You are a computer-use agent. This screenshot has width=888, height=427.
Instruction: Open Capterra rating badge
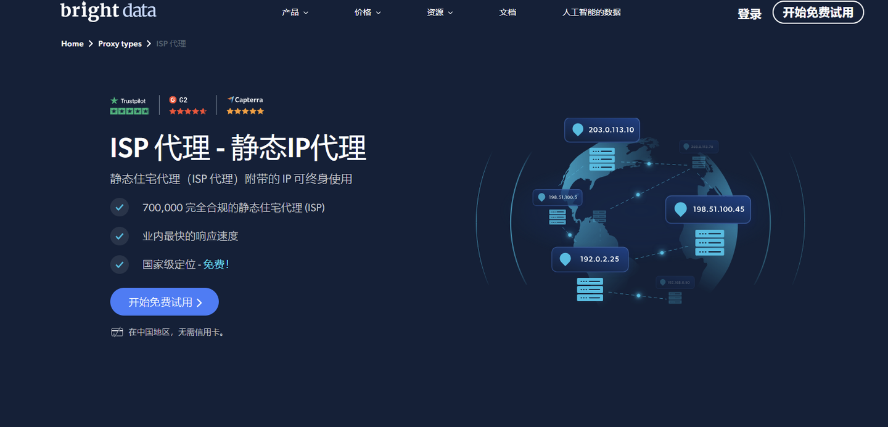click(x=245, y=105)
